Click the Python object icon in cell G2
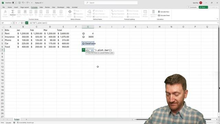 click(84, 33)
